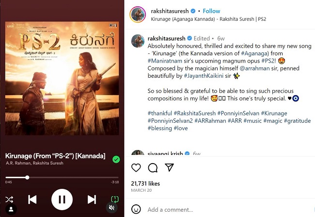Open rakshitasuresh profile picture in header

138,15
